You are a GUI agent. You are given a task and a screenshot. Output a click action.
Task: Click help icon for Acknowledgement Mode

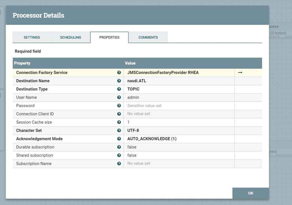point(119,139)
